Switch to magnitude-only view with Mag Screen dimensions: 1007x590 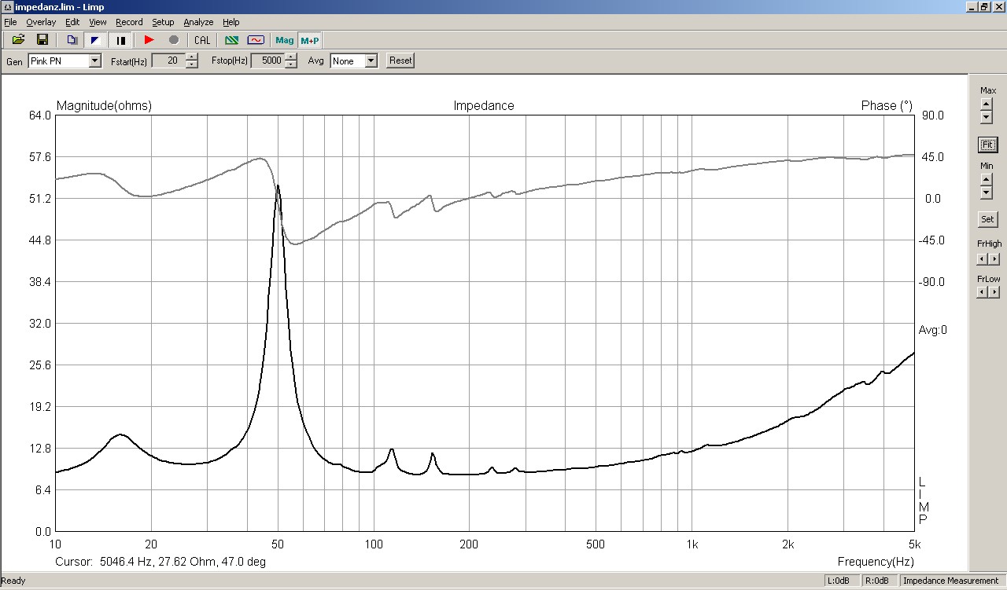click(285, 40)
